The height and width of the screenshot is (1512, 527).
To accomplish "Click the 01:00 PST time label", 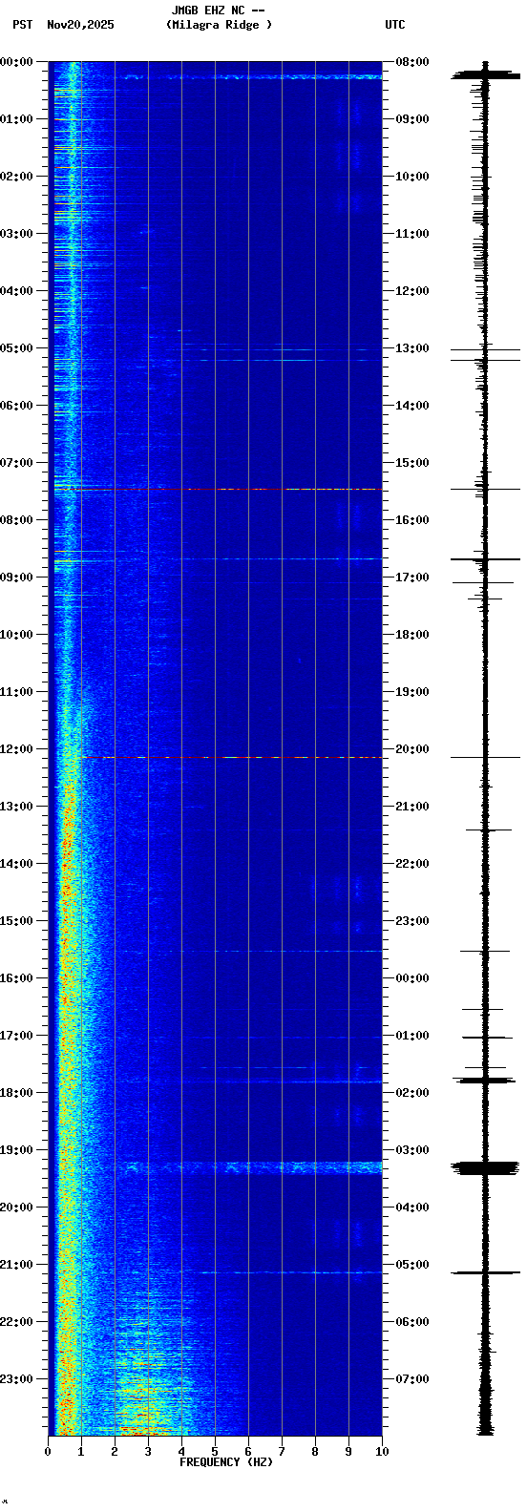I will 16,119.
